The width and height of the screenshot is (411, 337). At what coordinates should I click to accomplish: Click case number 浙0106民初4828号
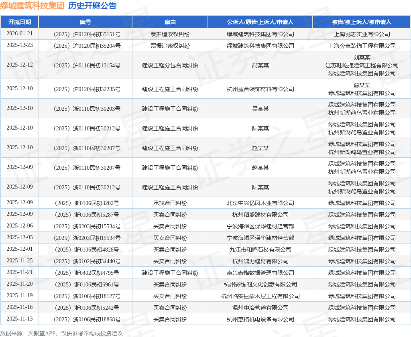click(x=87, y=250)
